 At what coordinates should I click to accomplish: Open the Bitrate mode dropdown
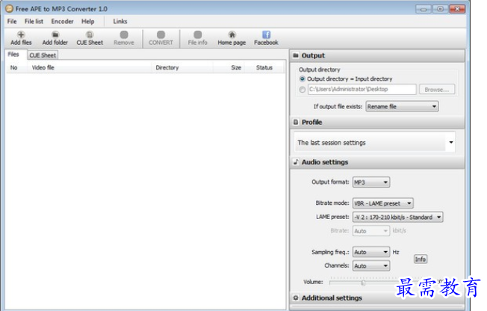382,203
